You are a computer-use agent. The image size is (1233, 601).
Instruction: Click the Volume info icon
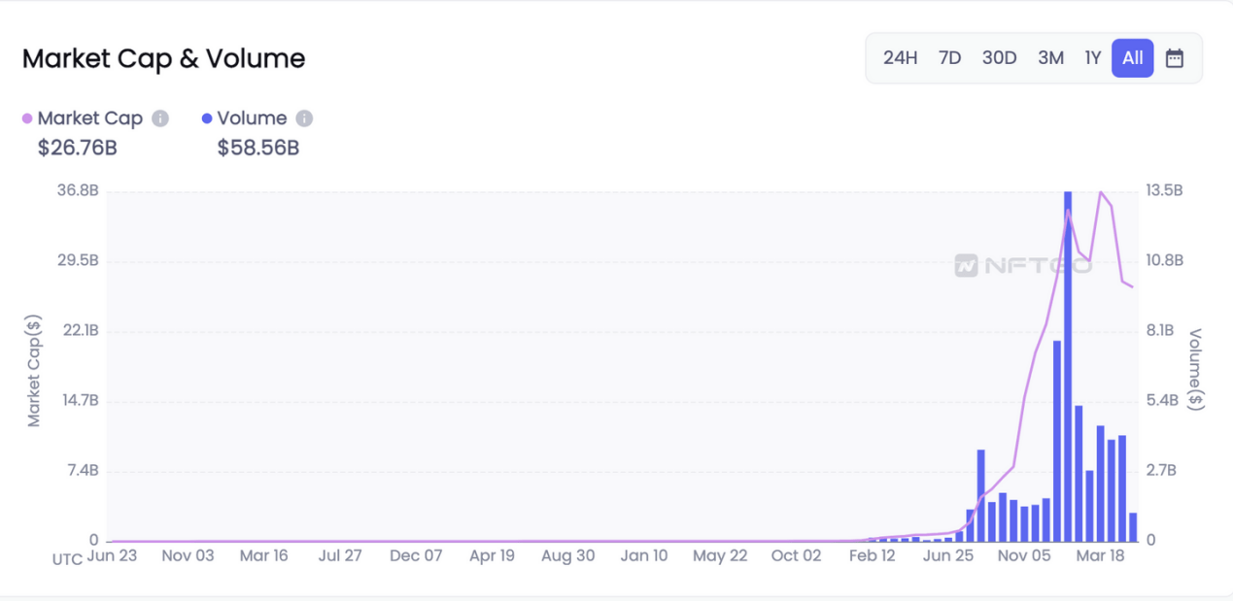pos(304,118)
